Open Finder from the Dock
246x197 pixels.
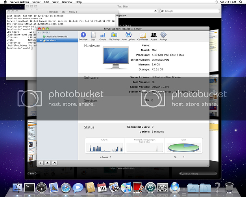tap(17, 188)
